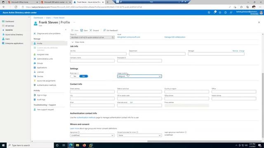Set Block sign in to No
This screenshot has width=264, height=148.
[83, 76]
